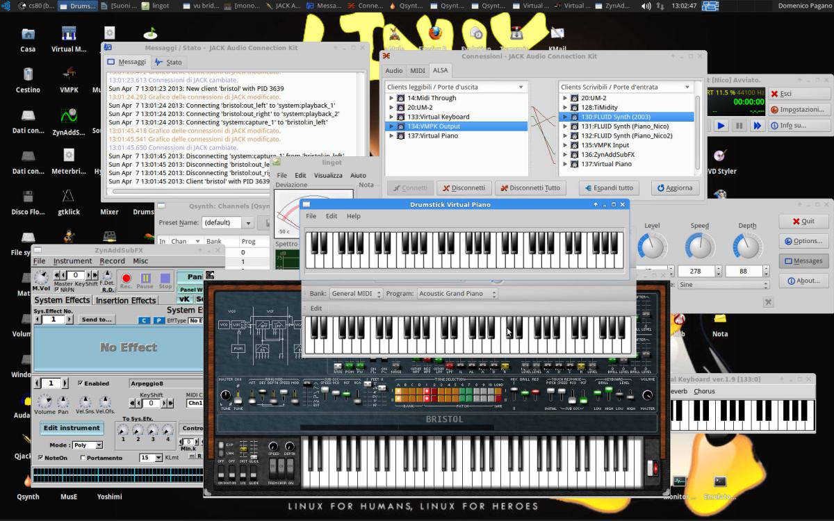Image resolution: width=834 pixels, height=521 pixels.
Task: Open the Mode Poly dropdown in ZynAddSubFX
Action: 87,445
